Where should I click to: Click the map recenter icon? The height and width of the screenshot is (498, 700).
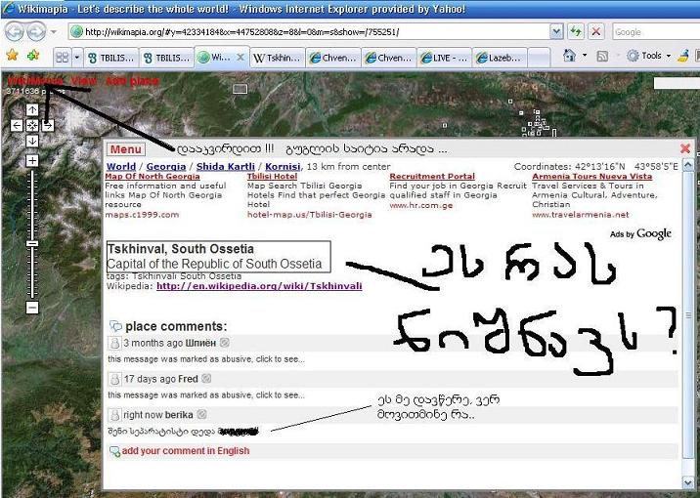[32, 125]
